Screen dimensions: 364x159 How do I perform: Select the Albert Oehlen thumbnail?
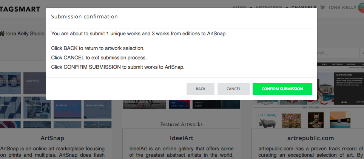coord(37,108)
